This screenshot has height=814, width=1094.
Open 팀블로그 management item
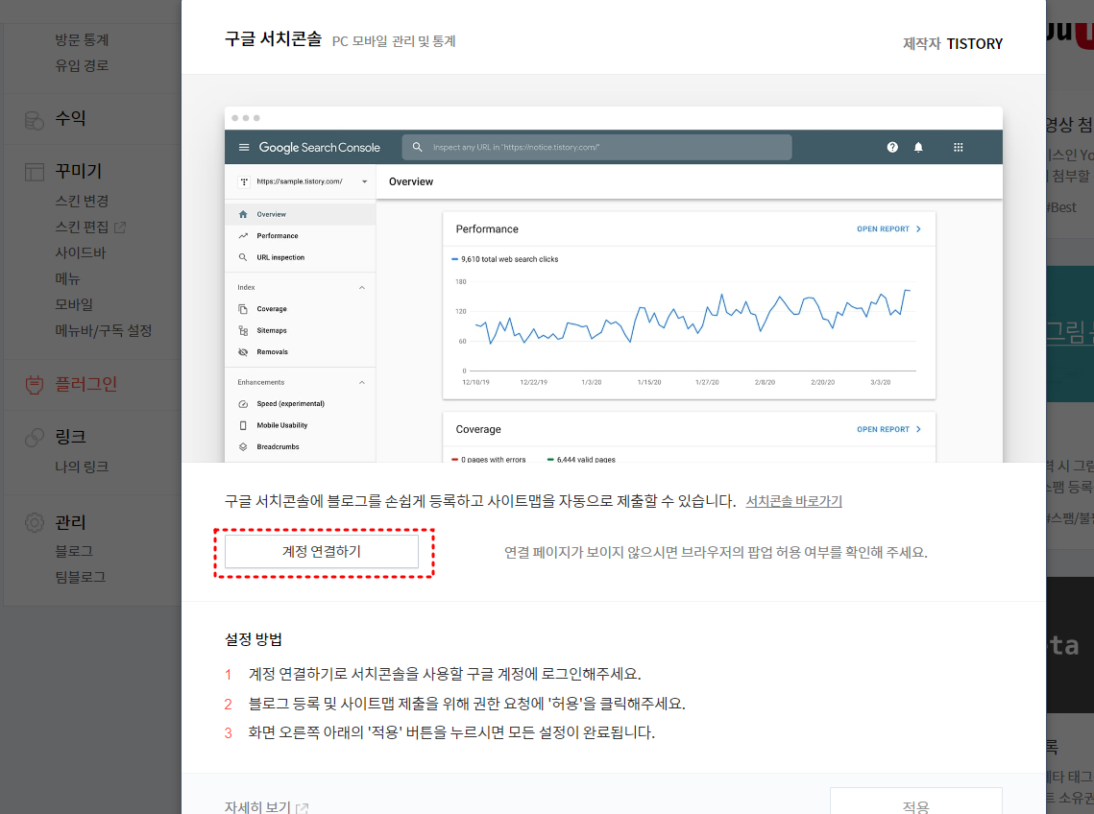coord(81,577)
